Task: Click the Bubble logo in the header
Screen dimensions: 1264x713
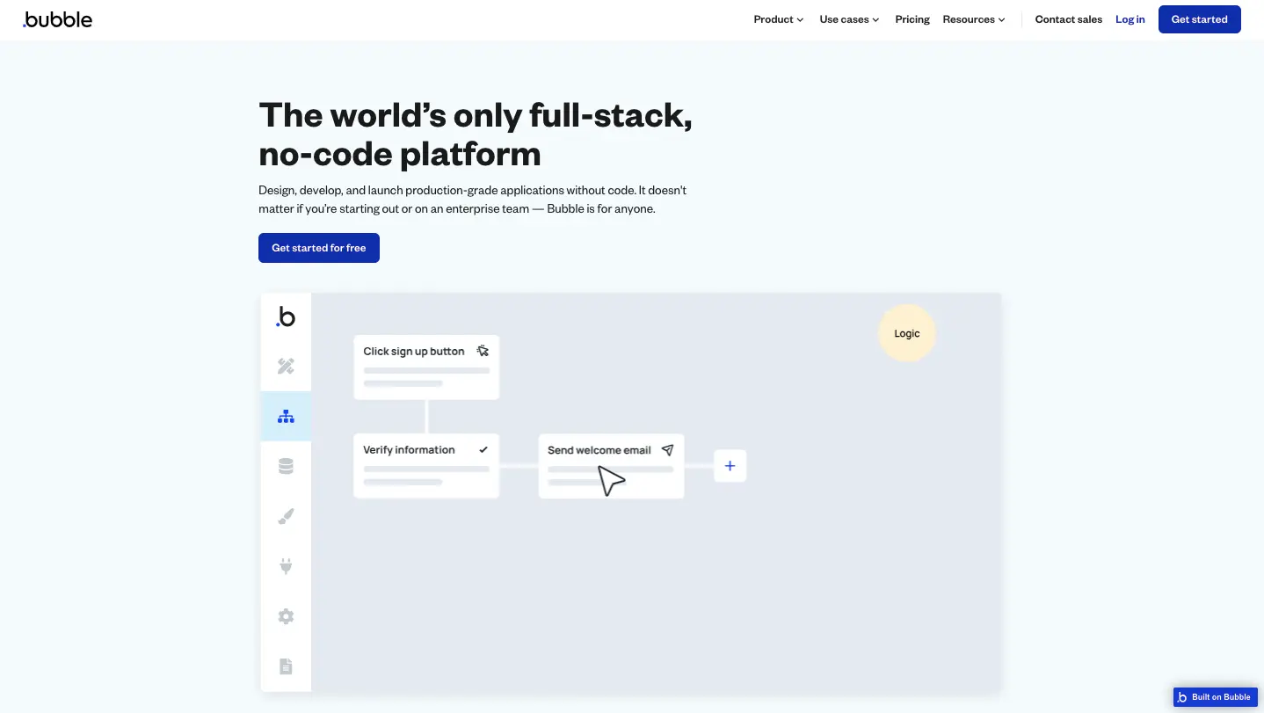Action: coord(57,19)
